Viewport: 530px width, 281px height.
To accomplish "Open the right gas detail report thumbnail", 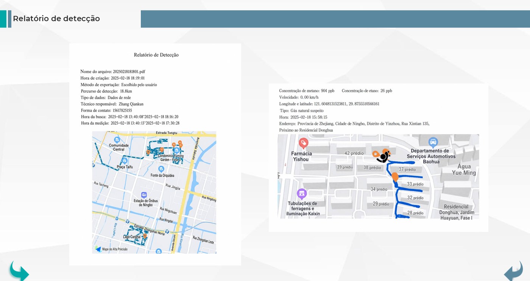I will [379, 157].
